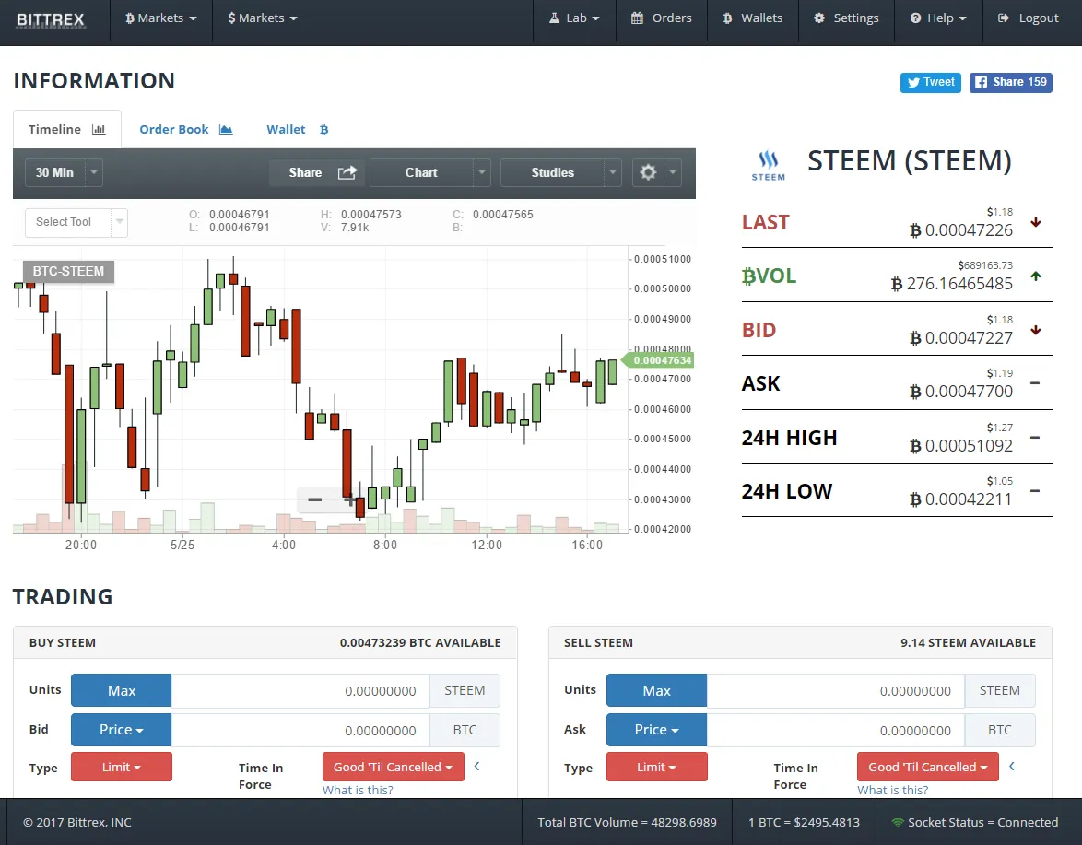Screen dimensions: 1082x845
Task: Click the BTC-STEEM chart label
Action: [68, 271]
